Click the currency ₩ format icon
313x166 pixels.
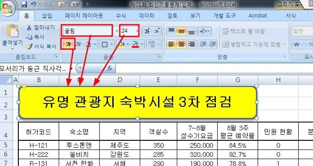[x=297, y=44]
